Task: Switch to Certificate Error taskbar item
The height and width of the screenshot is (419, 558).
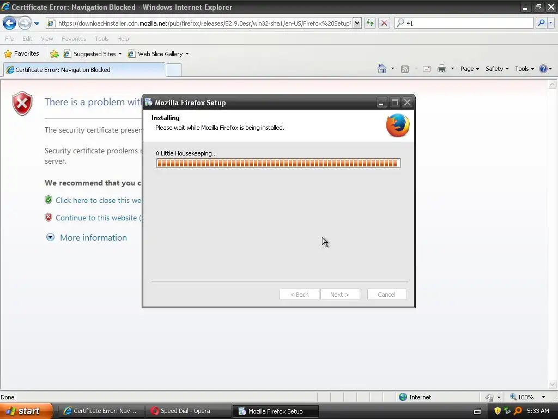Action: (x=101, y=411)
